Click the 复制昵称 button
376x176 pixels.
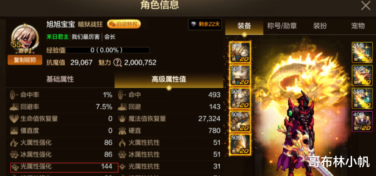pyautogui.click(x=25, y=60)
